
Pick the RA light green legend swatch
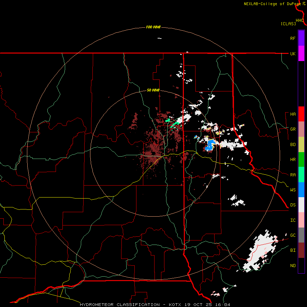tap(301, 175)
